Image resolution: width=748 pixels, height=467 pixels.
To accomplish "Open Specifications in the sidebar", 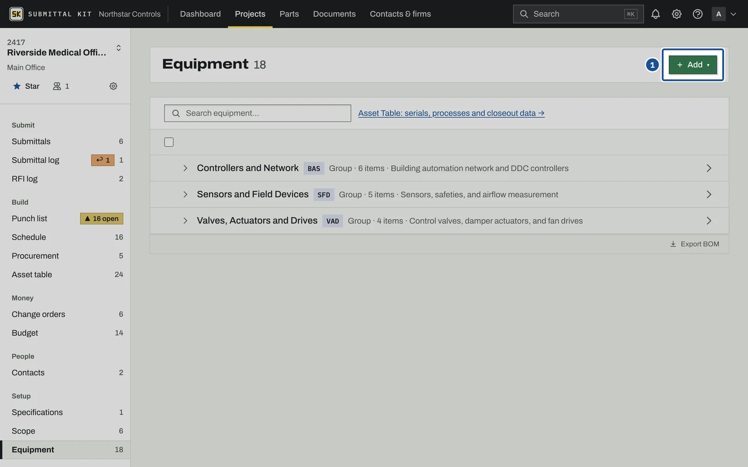I will tap(65, 412).
